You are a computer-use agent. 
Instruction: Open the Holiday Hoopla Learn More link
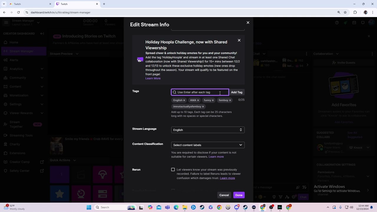153,78
